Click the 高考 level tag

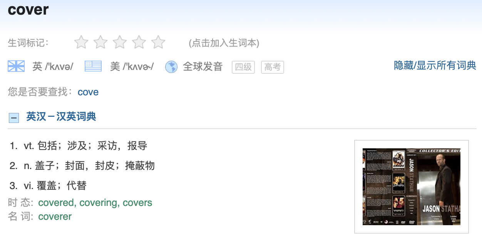coord(273,67)
